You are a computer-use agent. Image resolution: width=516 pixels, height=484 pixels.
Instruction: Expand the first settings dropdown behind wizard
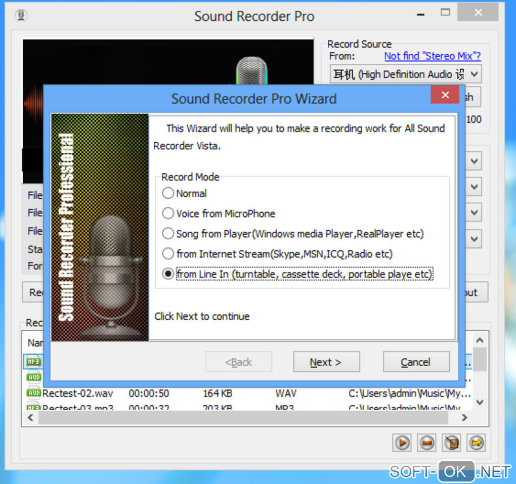[474, 161]
